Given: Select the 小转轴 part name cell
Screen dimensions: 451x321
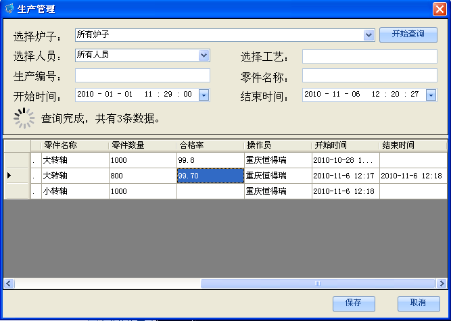Looking at the screenshot, I should tap(75, 191).
